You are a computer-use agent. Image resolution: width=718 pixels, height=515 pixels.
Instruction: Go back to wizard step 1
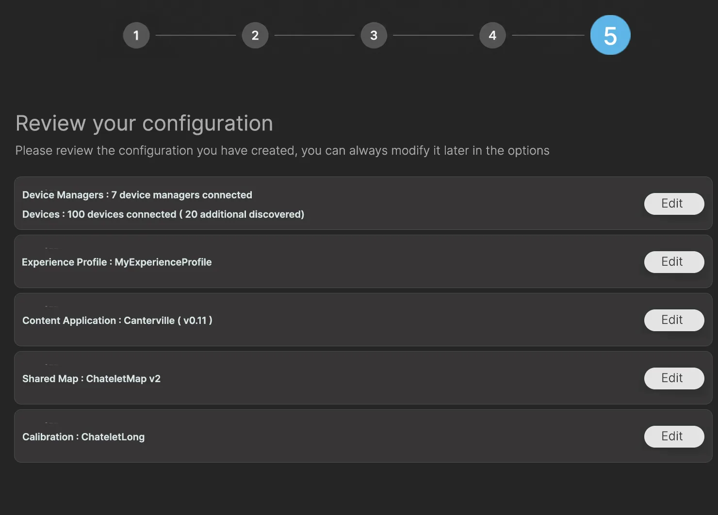(x=136, y=35)
